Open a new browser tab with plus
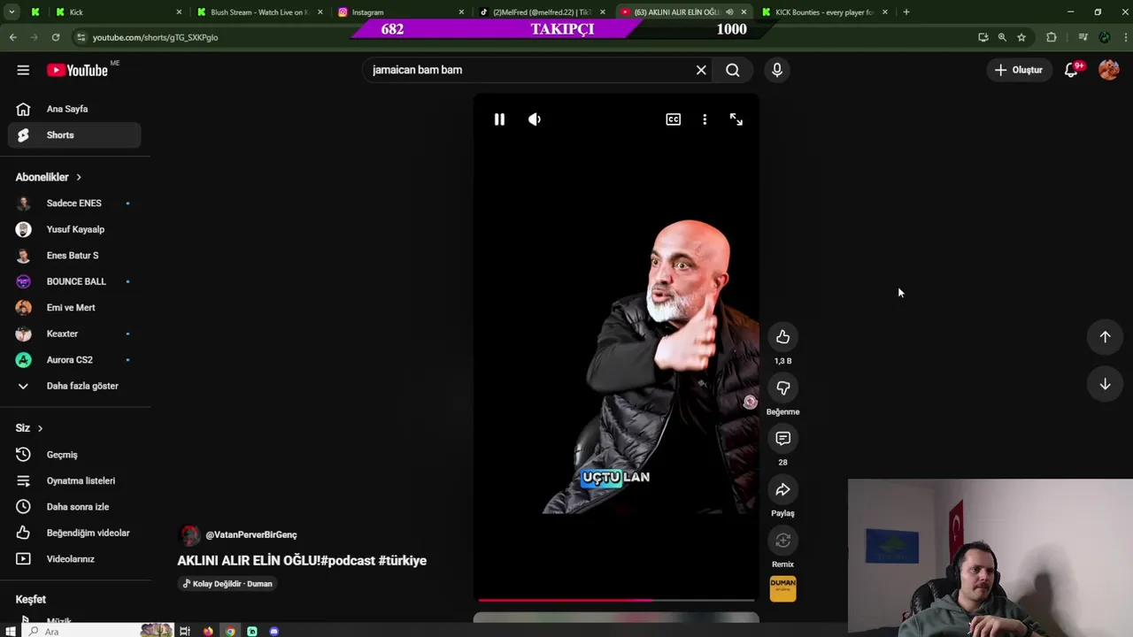 906,12
